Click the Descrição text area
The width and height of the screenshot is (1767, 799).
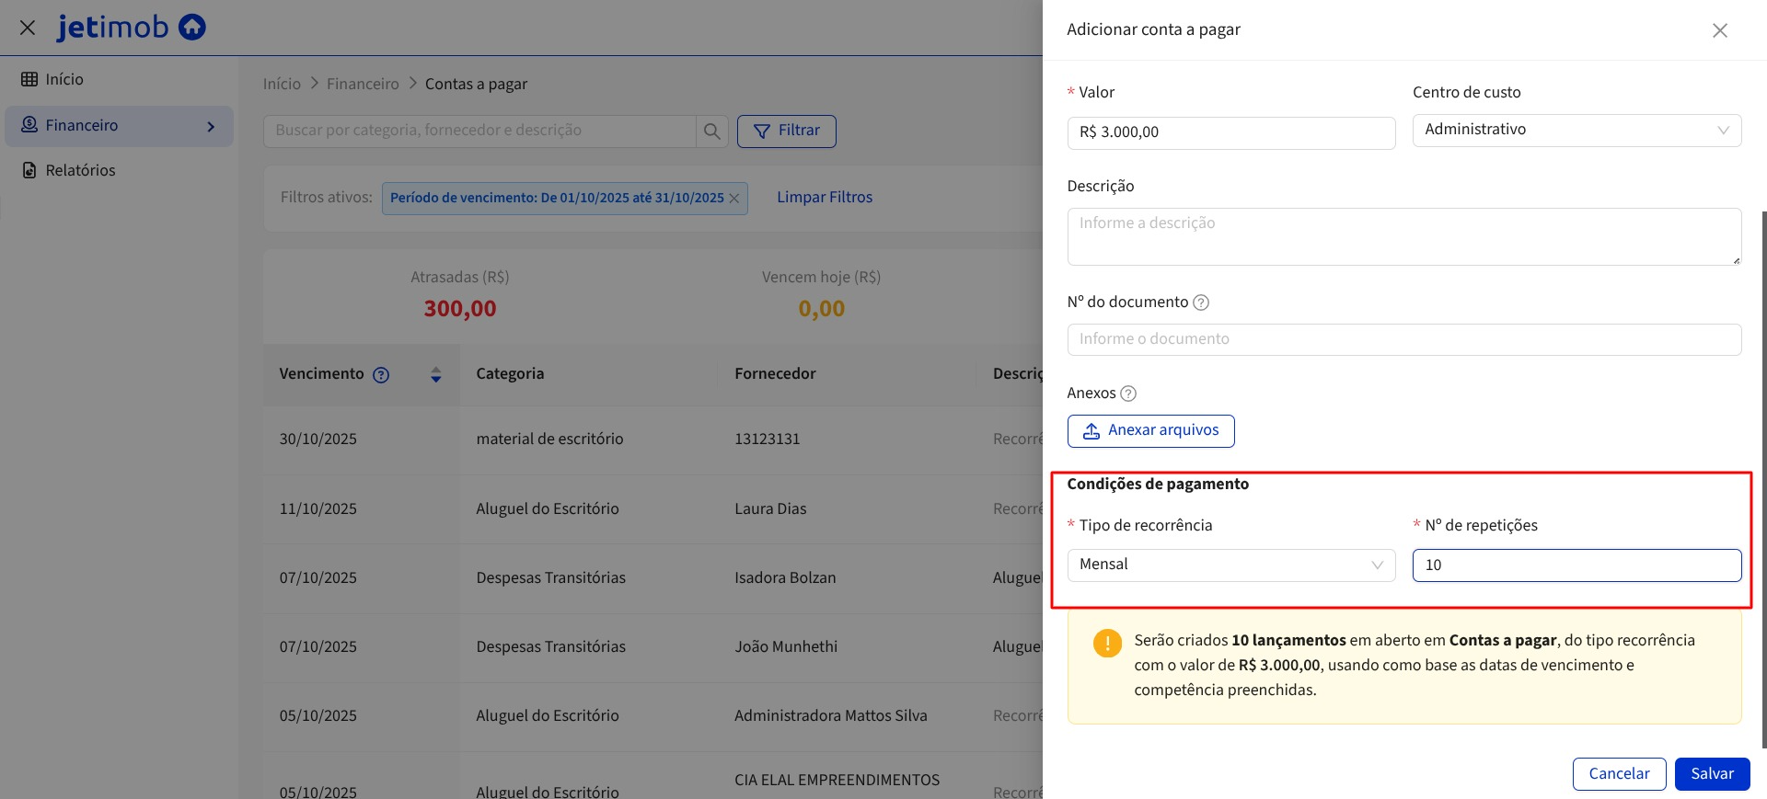click(1403, 236)
